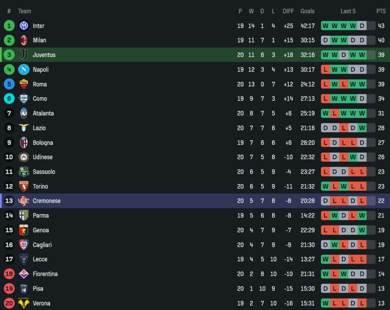
Task: Click the Como team name
Action: pos(40,99)
